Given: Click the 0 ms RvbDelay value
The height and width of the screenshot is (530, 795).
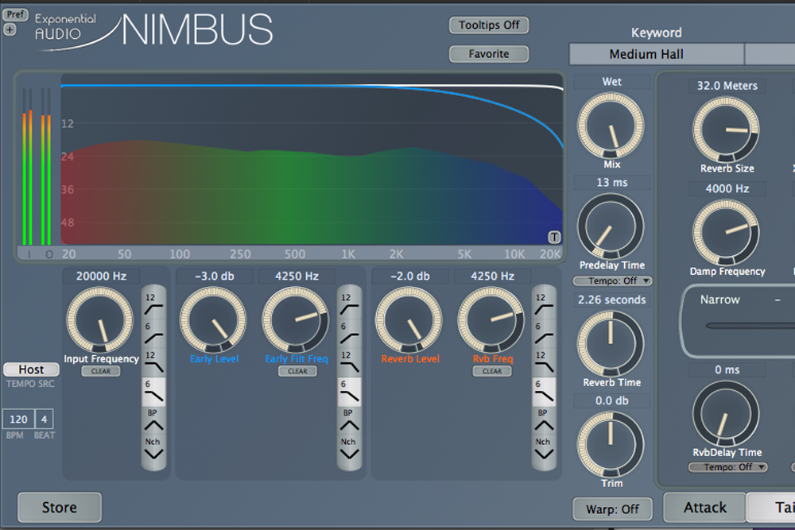Looking at the screenshot, I should [x=727, y=369].
